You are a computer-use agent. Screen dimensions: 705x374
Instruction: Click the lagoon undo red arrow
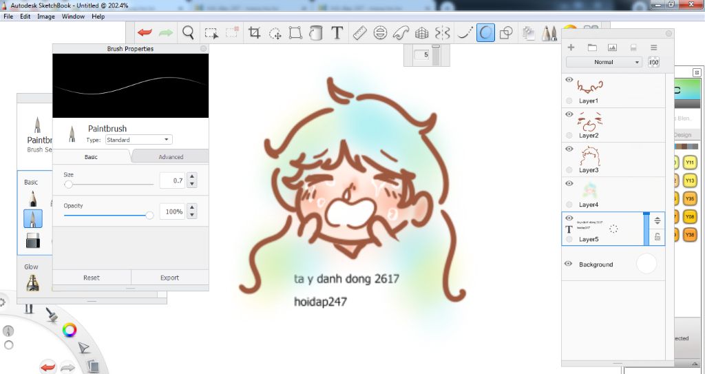[x=48, y=367]
